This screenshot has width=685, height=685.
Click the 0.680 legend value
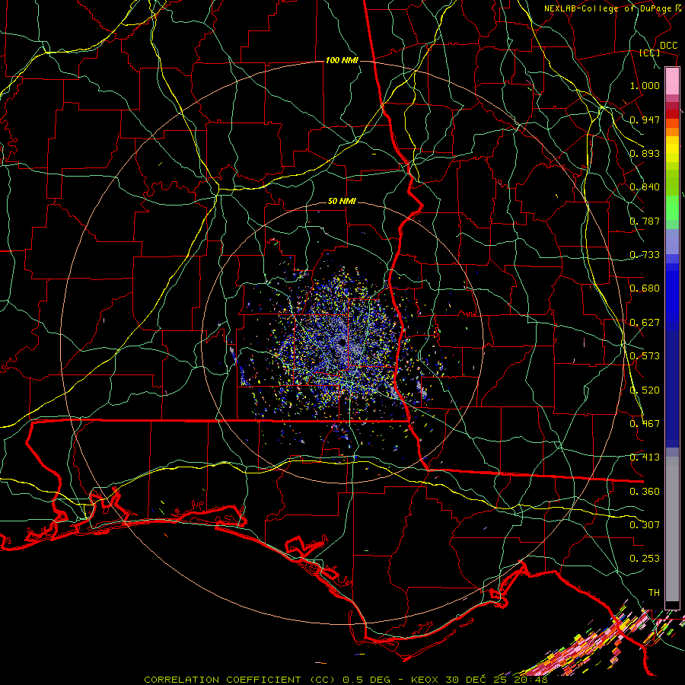pyautogui.click(x=645, y=288)
